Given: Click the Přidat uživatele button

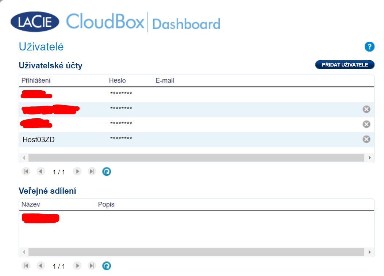Looking at the screenshot, I should coord(345,65).
